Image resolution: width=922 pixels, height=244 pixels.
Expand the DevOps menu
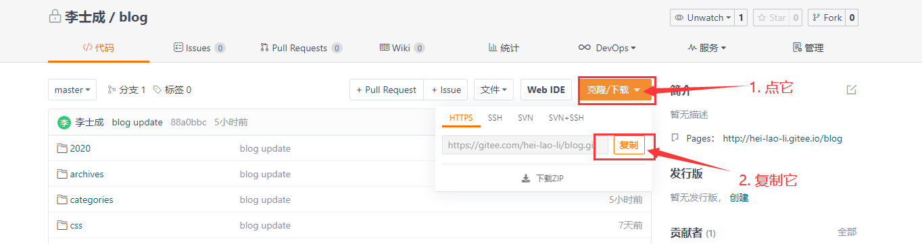tap(607, 48)
